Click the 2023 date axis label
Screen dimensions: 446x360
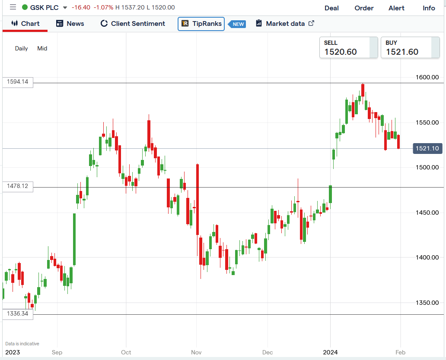point(13,352)
